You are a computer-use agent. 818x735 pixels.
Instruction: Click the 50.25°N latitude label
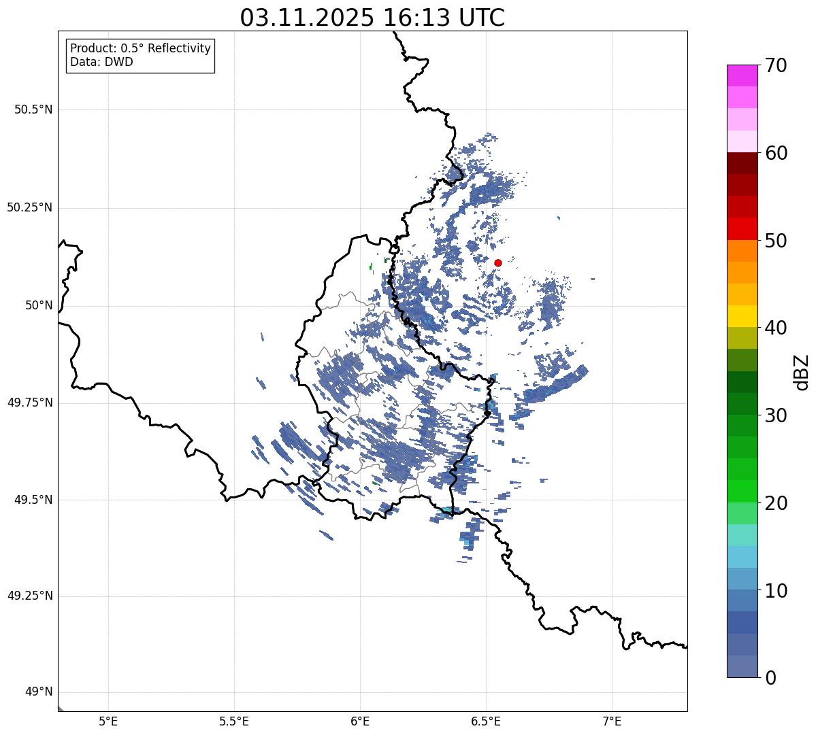29,207
